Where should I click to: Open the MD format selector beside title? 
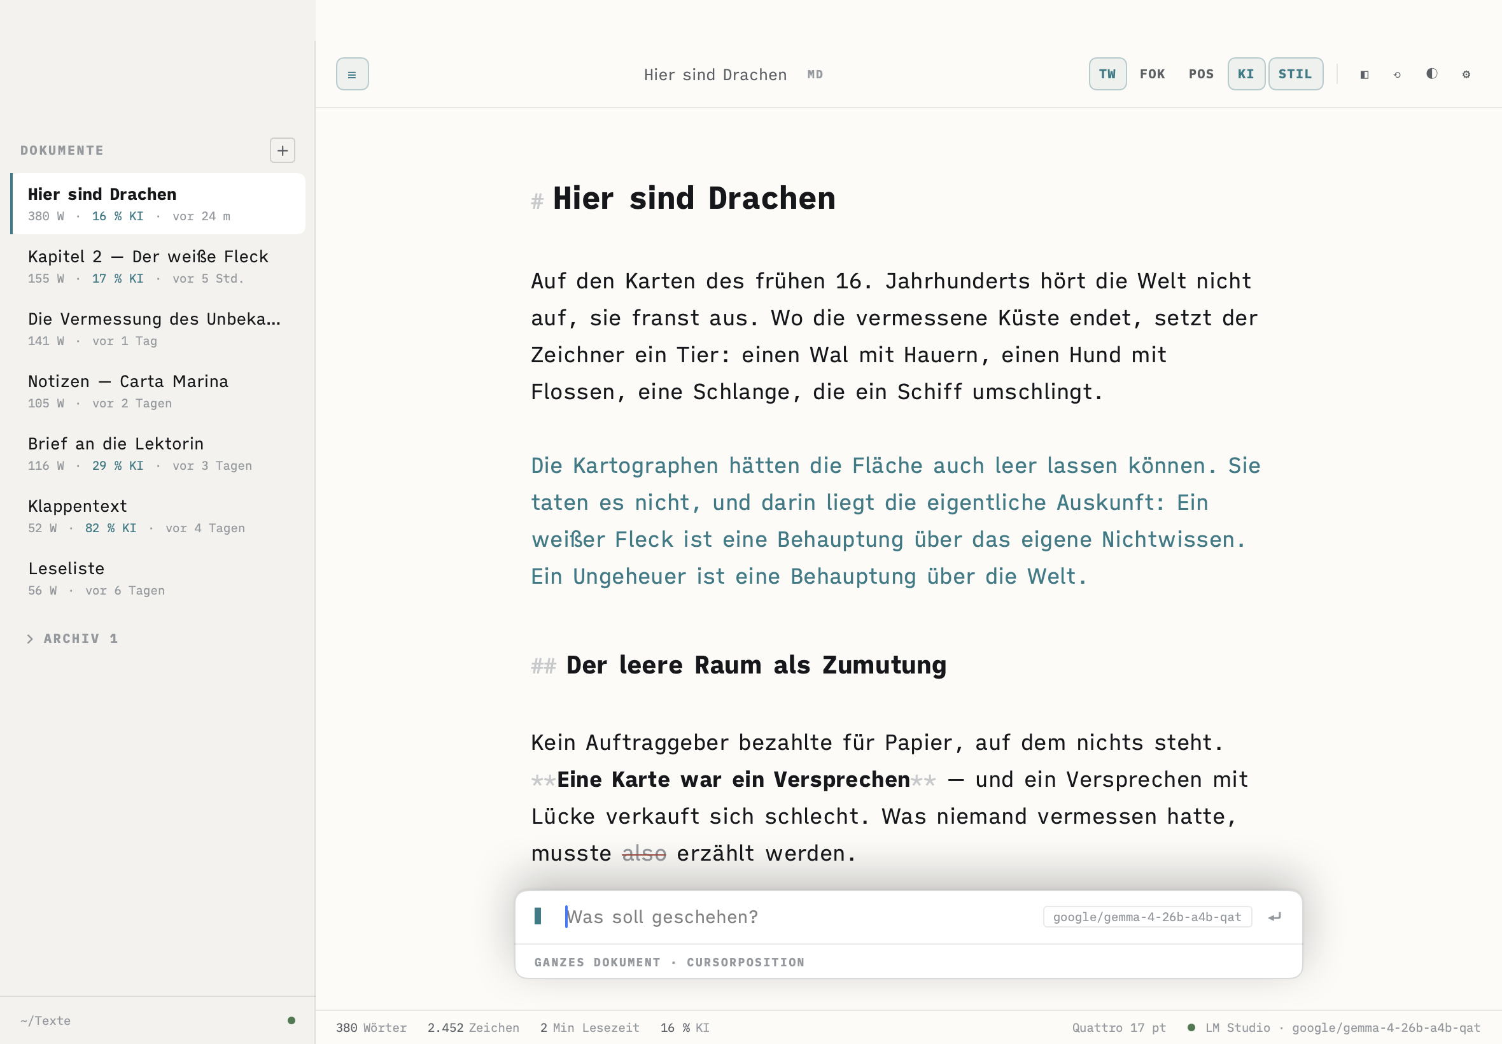pos(815,74)
